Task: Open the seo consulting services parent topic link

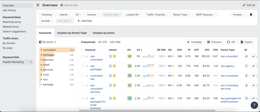Action: click(x=229, y=87)
